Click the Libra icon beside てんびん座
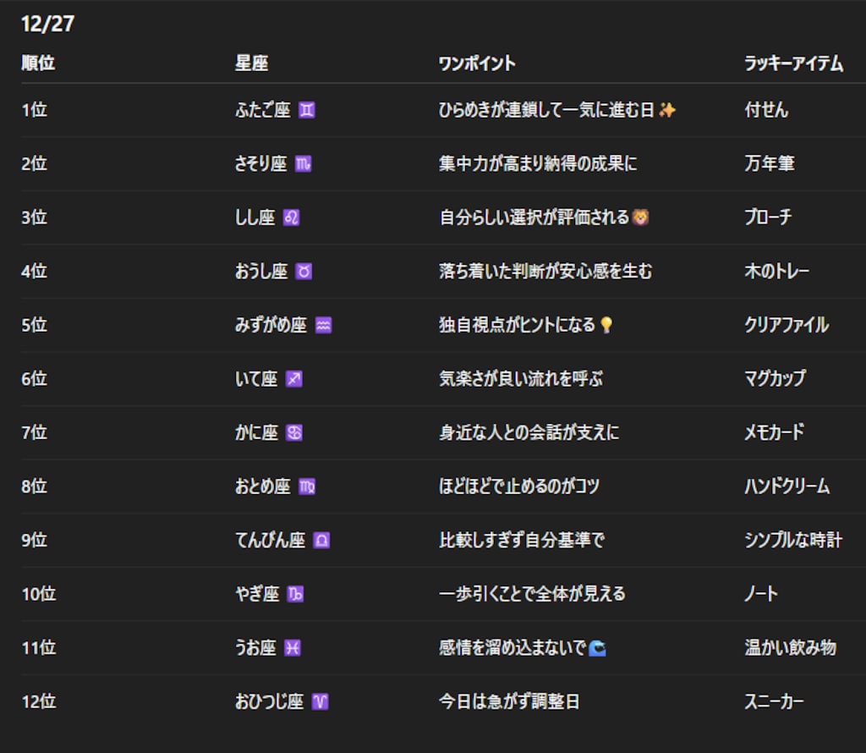Screen dimensions: 866x753 pyautogui.click(x=321, y=540)
